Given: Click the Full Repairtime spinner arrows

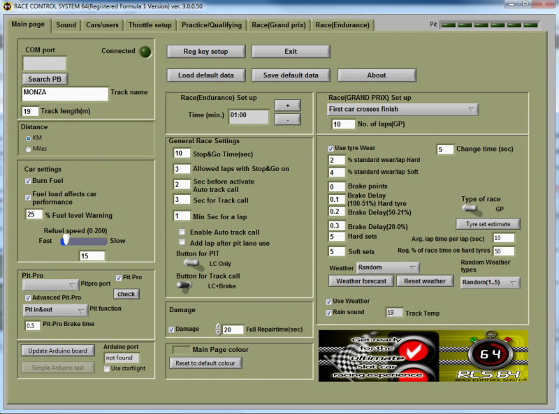Looking at the screenshot, I should pos(218,330).
